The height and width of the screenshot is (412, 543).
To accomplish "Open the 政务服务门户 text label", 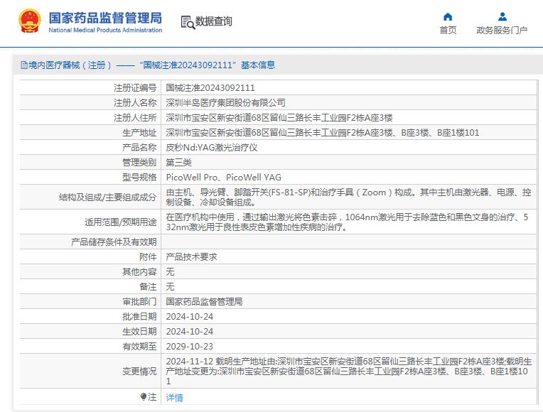I will click(x=502, y=31).
